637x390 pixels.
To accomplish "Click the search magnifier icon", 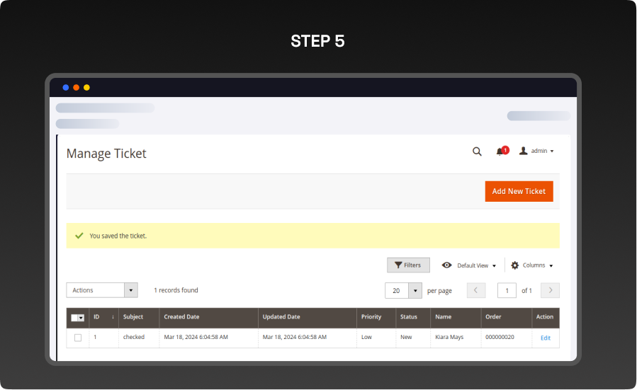I will tap(477, 151).
